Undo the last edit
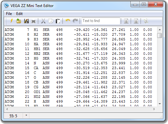 pyautogui.click(x=68, y=21)
